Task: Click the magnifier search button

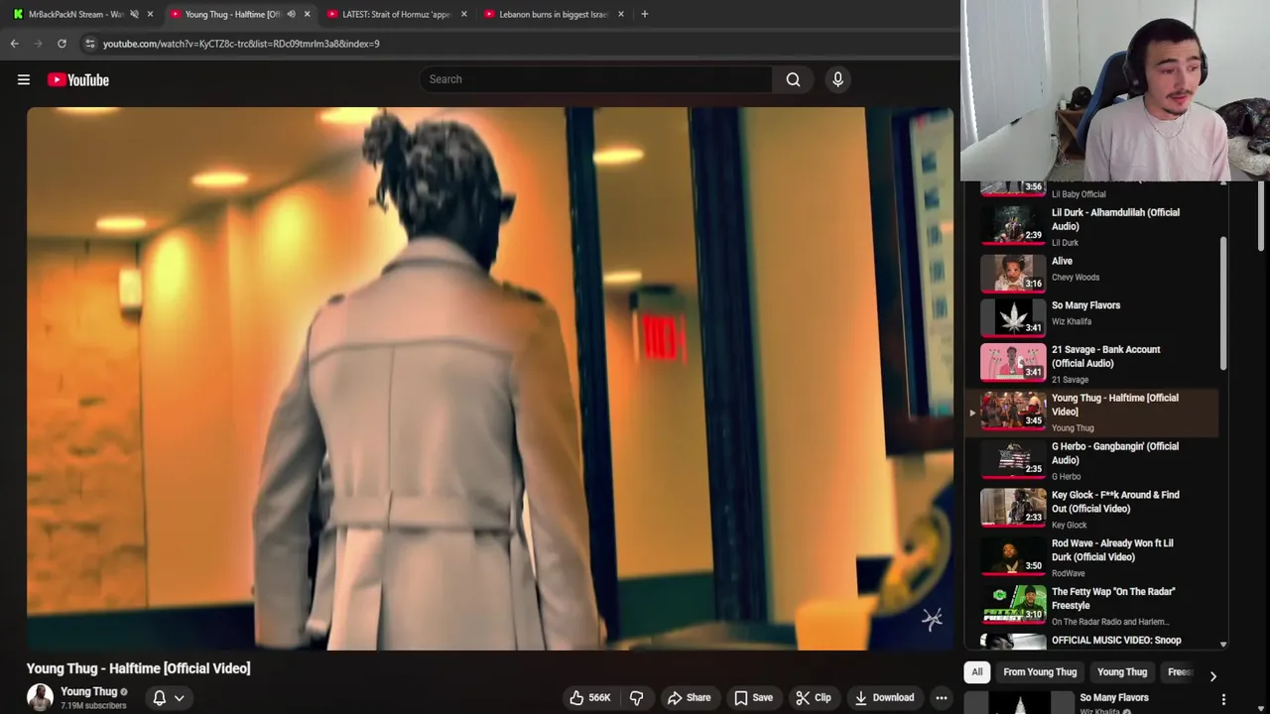Action: [793, 79]
